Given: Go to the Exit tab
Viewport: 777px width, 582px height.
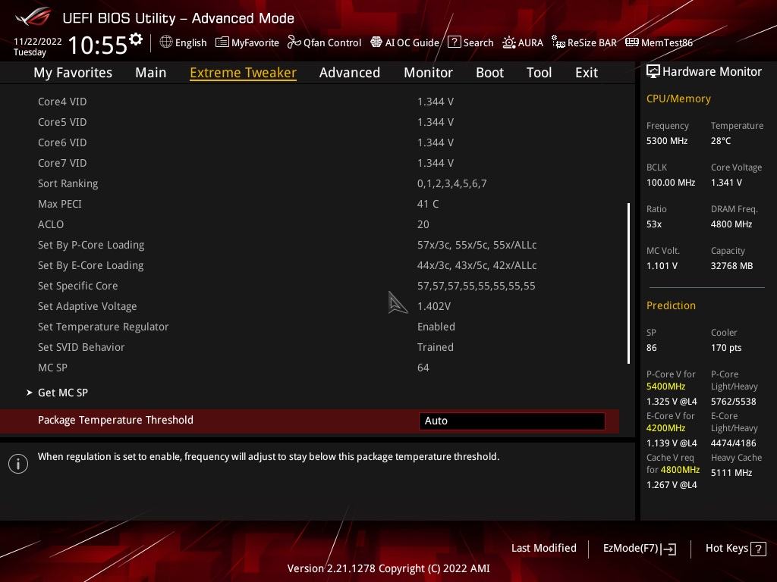Looking at the screenshot, I should [x=587, y=73].
